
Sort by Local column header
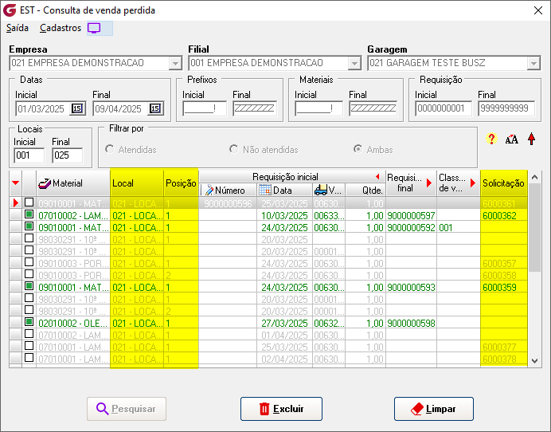point(137,183)
